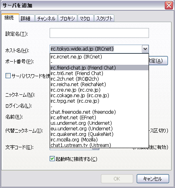Click the 設定名 input field
175x188 pixels.
[x=99, y=33]
